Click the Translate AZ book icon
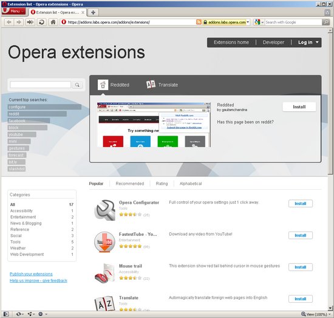 [x=104, y=303]
